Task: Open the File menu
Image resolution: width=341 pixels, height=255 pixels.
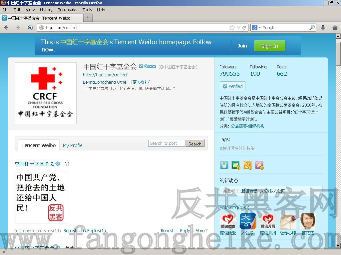Action: [x=5, y=10]
